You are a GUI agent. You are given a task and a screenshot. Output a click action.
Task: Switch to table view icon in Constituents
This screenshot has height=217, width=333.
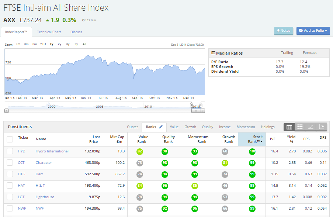(289, 127)
